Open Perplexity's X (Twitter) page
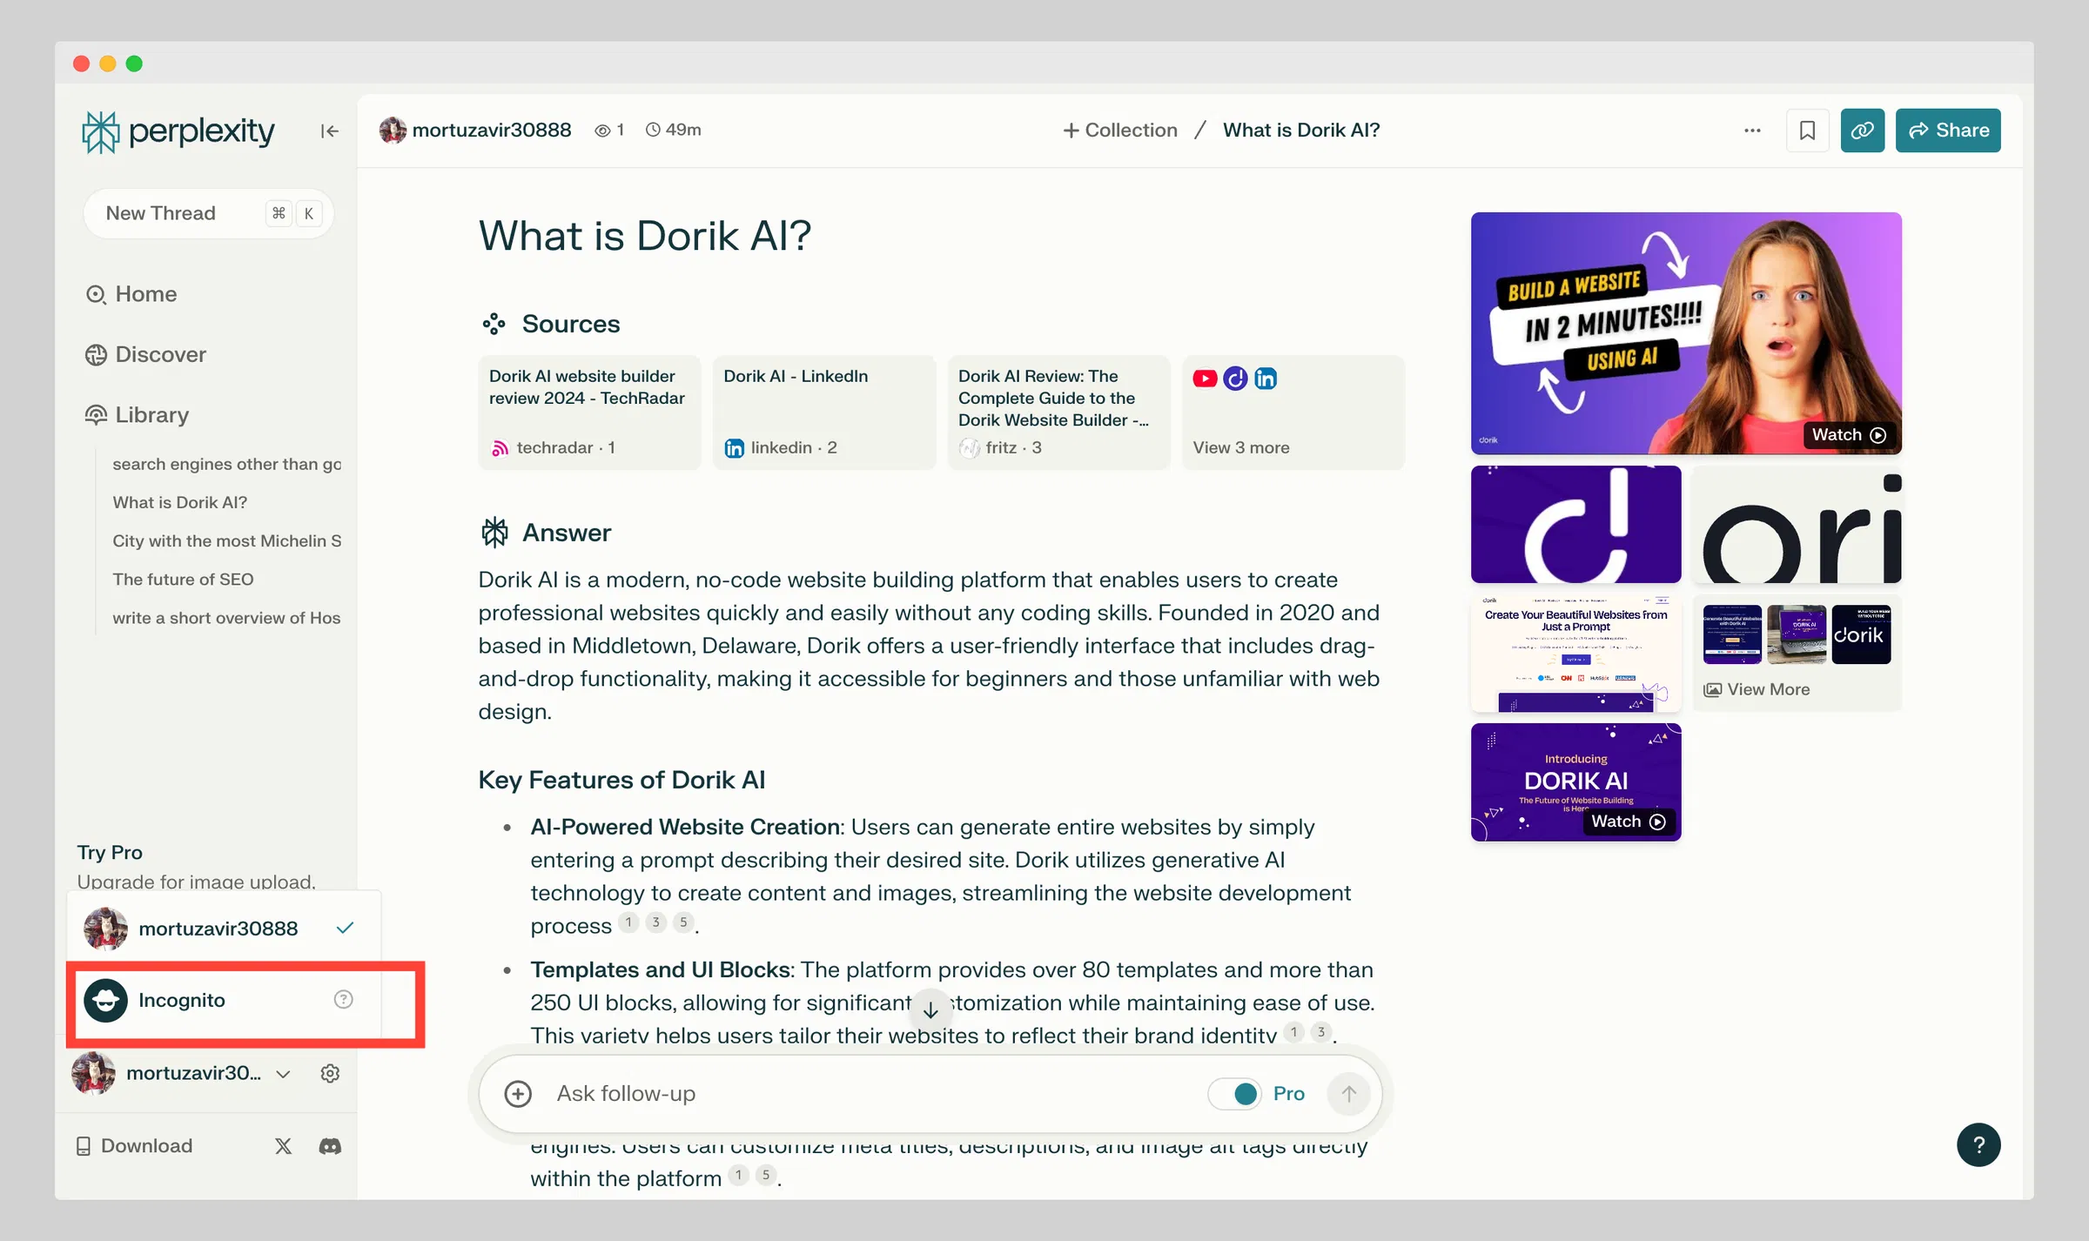Screen dimensions: 2089x1241 [284, 1146]
